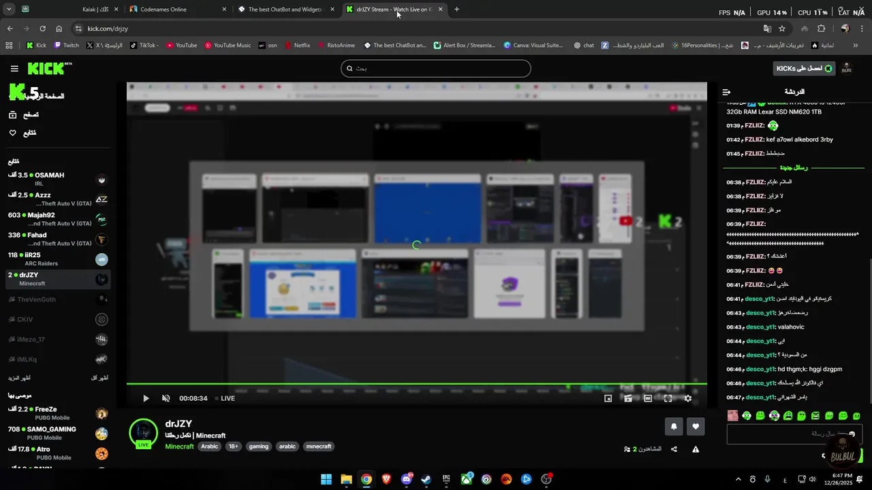Focus the Kick search box

436,68
